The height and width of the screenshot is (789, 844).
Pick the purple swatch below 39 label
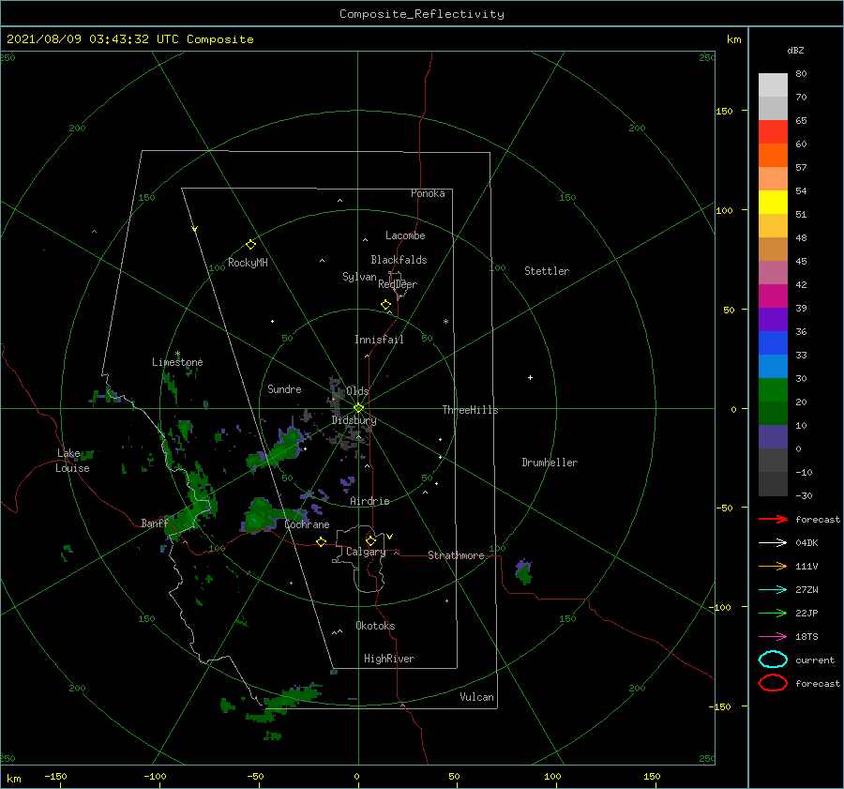773,319
